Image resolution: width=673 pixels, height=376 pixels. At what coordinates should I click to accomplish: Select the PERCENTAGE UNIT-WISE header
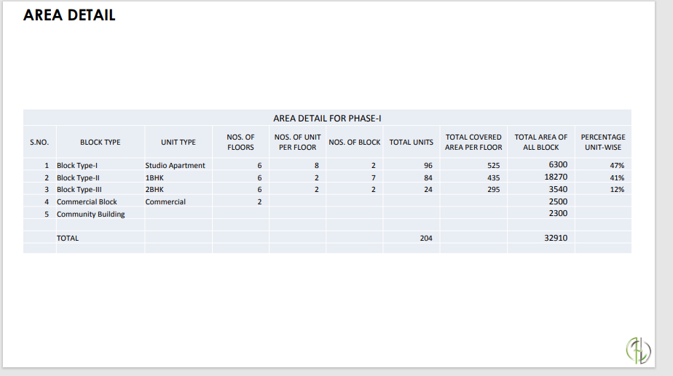coord(602,142)
